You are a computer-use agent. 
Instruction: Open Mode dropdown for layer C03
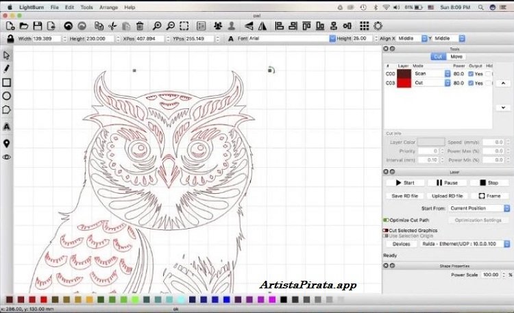coord(431,83)
